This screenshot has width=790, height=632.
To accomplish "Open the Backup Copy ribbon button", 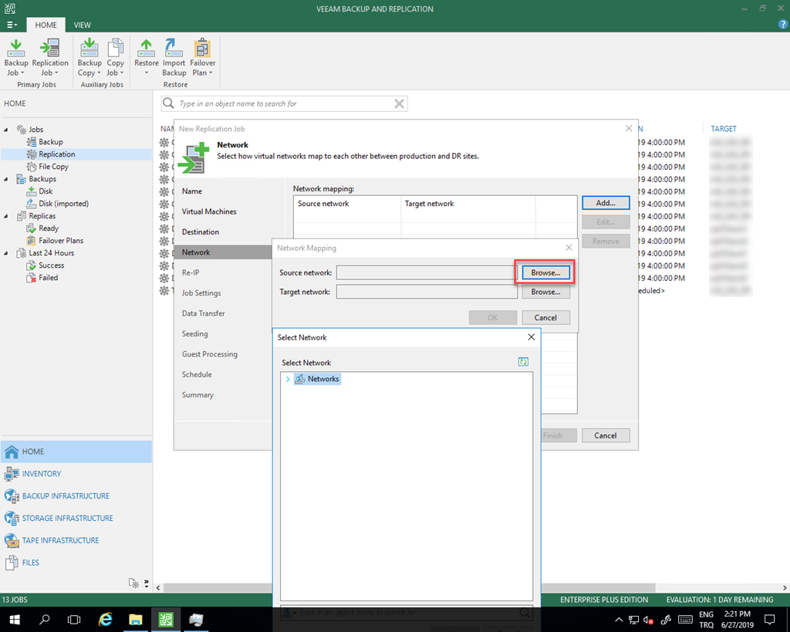I will click(89, 57).
